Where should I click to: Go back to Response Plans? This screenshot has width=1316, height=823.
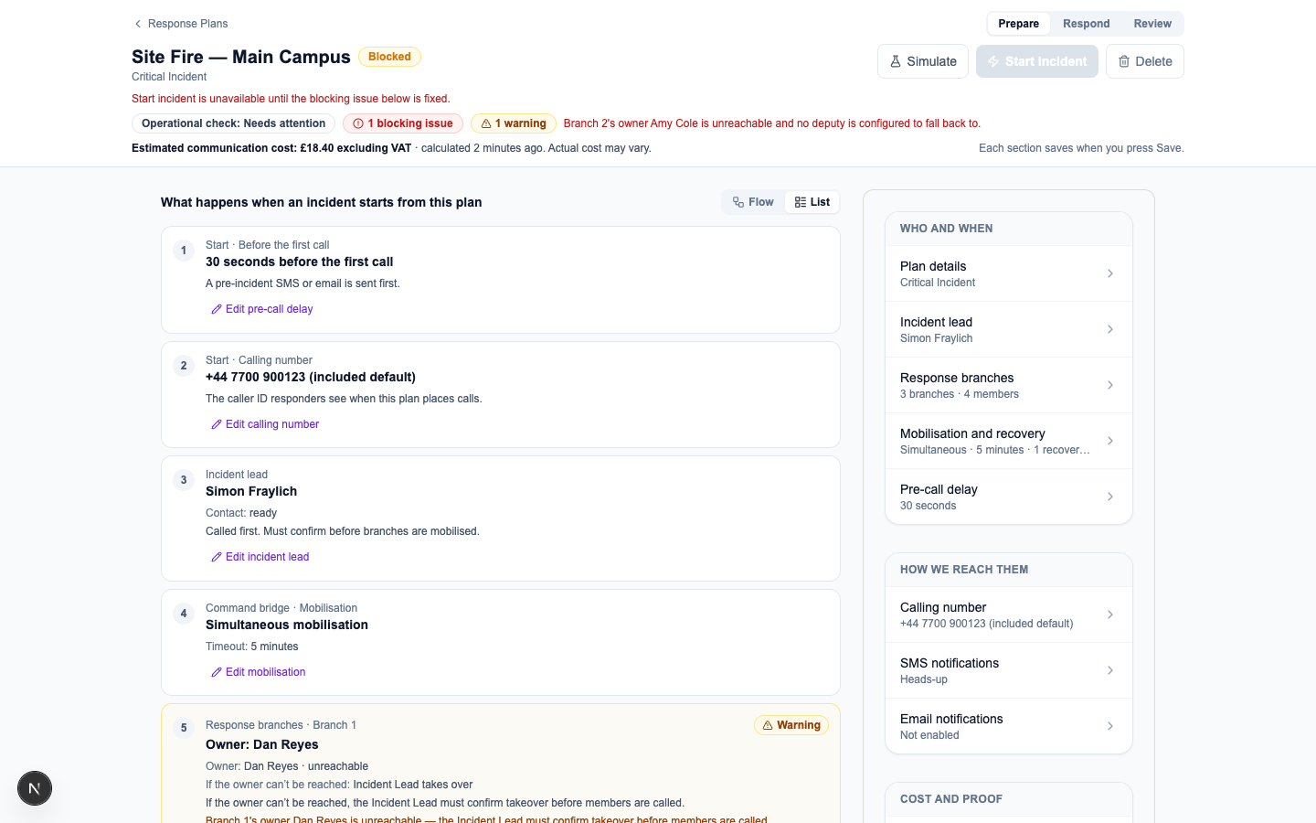tap(181, 24)
